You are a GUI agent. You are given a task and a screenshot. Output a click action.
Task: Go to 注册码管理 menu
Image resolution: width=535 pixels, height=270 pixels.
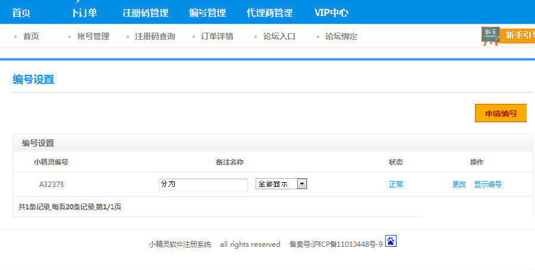click(x=146, y=13)
